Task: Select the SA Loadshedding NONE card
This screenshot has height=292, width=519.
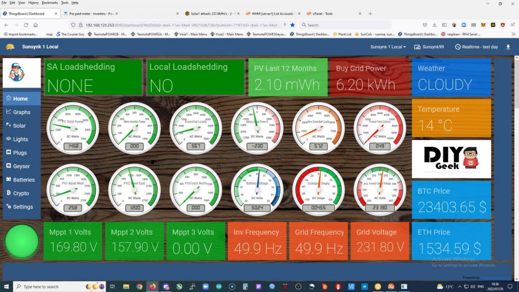Action: coord(93,77)
